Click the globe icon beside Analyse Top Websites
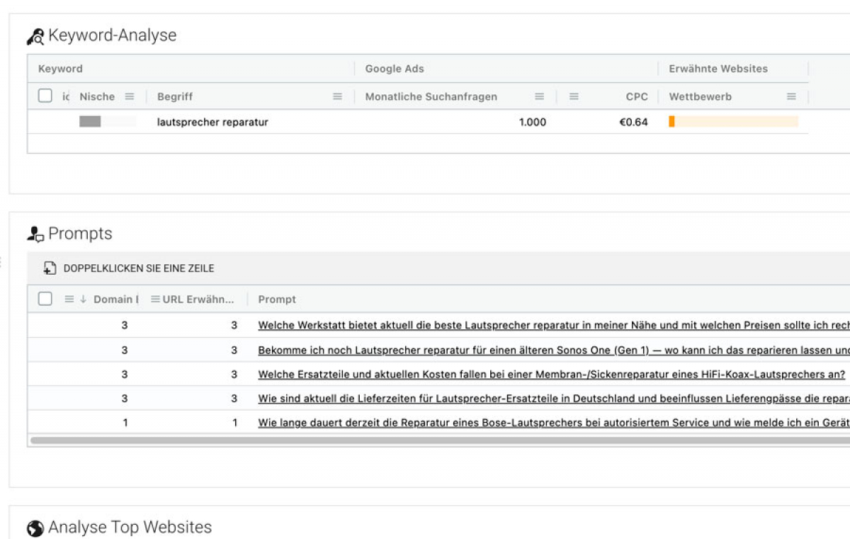This screenshot has height=539, width=850. tap(35, 528)
